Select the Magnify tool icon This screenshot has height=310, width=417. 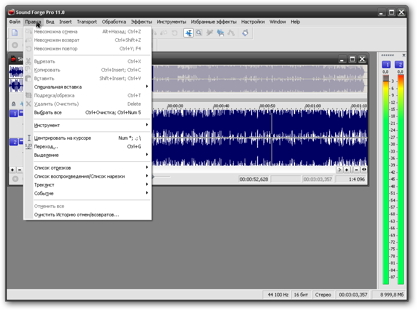199,33
